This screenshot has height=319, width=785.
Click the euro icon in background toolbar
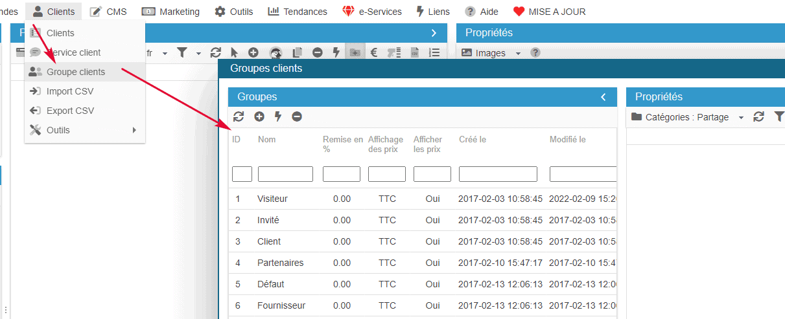coord(374,53)
